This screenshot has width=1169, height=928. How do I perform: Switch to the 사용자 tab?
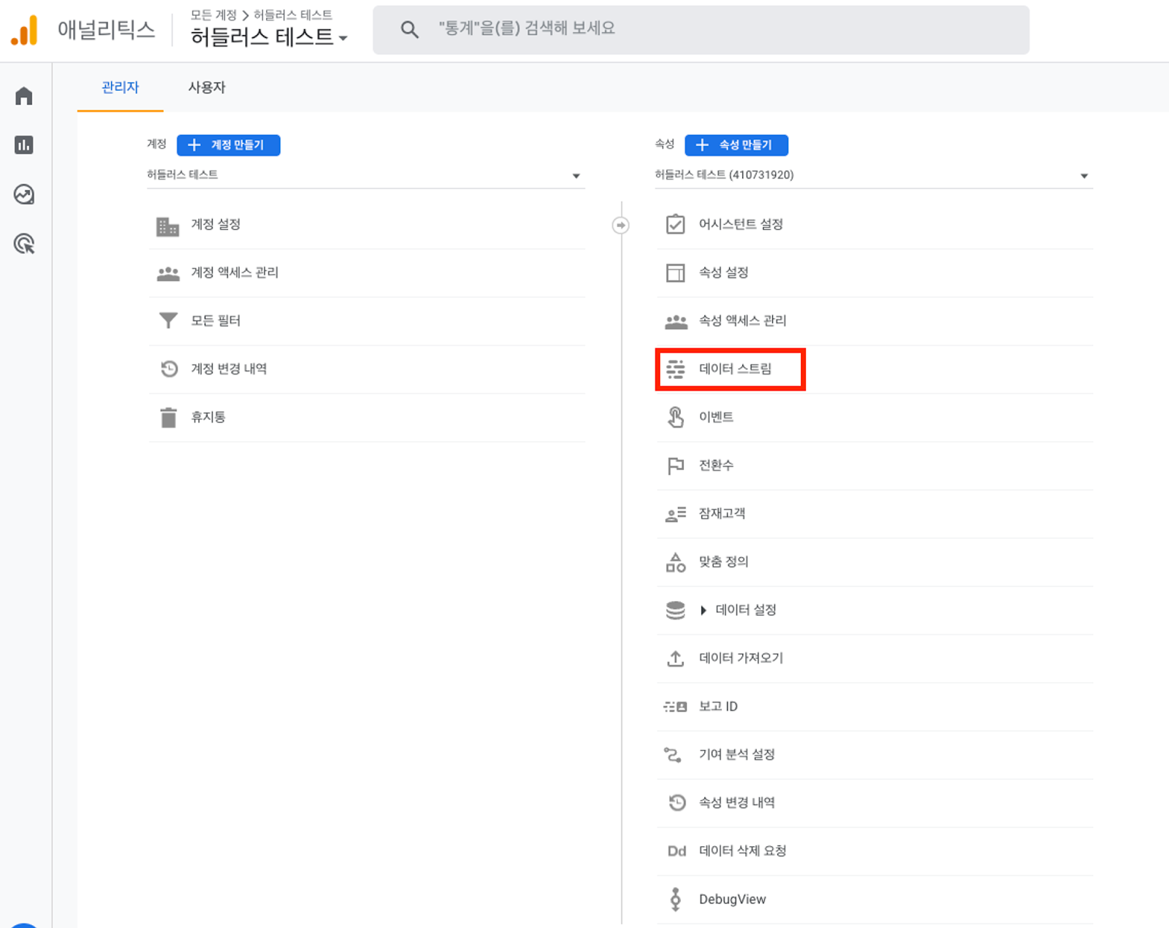click(x=207, y=88)
